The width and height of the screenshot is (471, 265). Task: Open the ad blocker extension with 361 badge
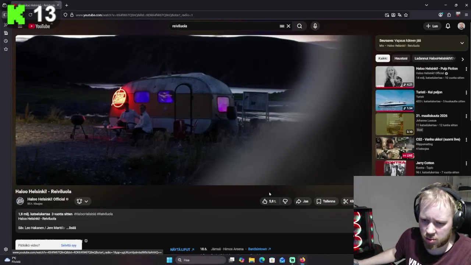[x=458, y=15]
